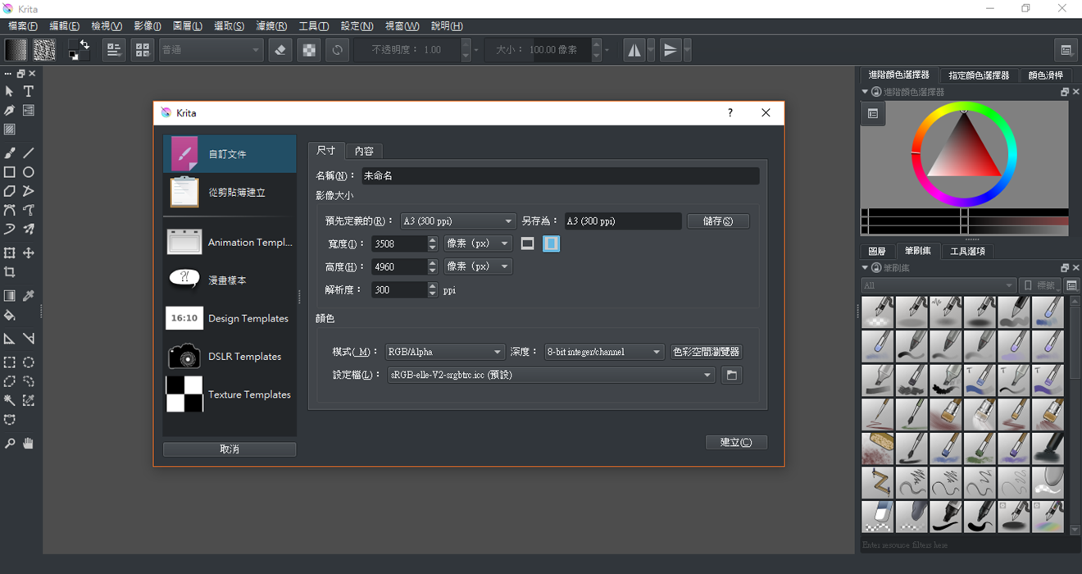Open the 色彩空間瀏覽器 button
Screen dimensions: 1082x574
(707, 352)
